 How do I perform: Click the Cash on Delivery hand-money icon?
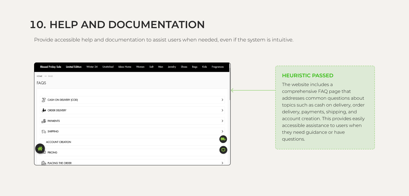[44, 100]
